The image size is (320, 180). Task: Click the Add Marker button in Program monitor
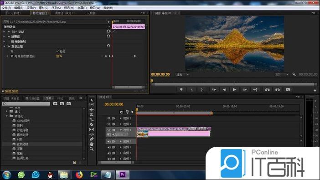181,90
